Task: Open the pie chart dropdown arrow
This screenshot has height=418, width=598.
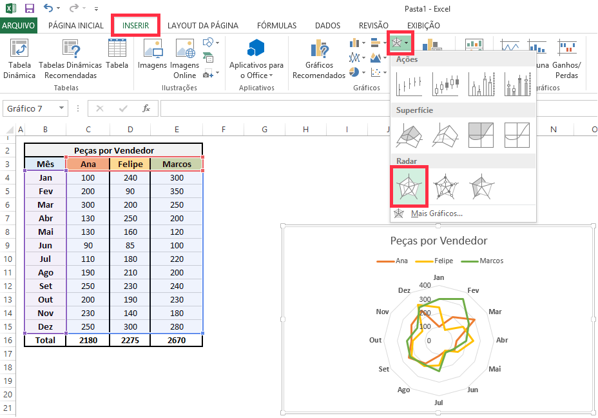Action: pyautogui.click(x=363, y=72)
